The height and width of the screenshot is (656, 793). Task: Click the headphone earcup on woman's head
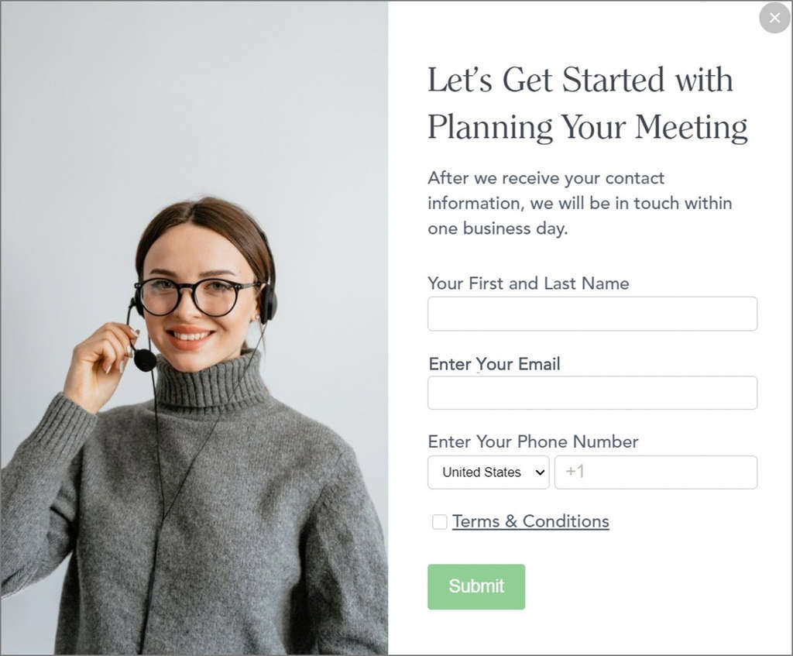pyautogui.click(x=269, y=303)
